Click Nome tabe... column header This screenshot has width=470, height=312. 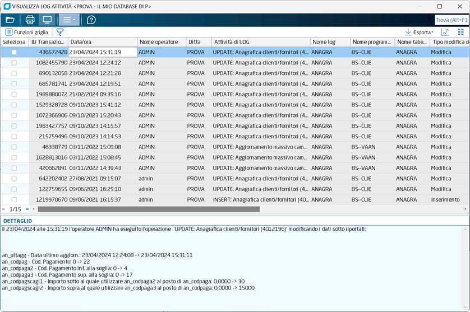pos(412,42)
